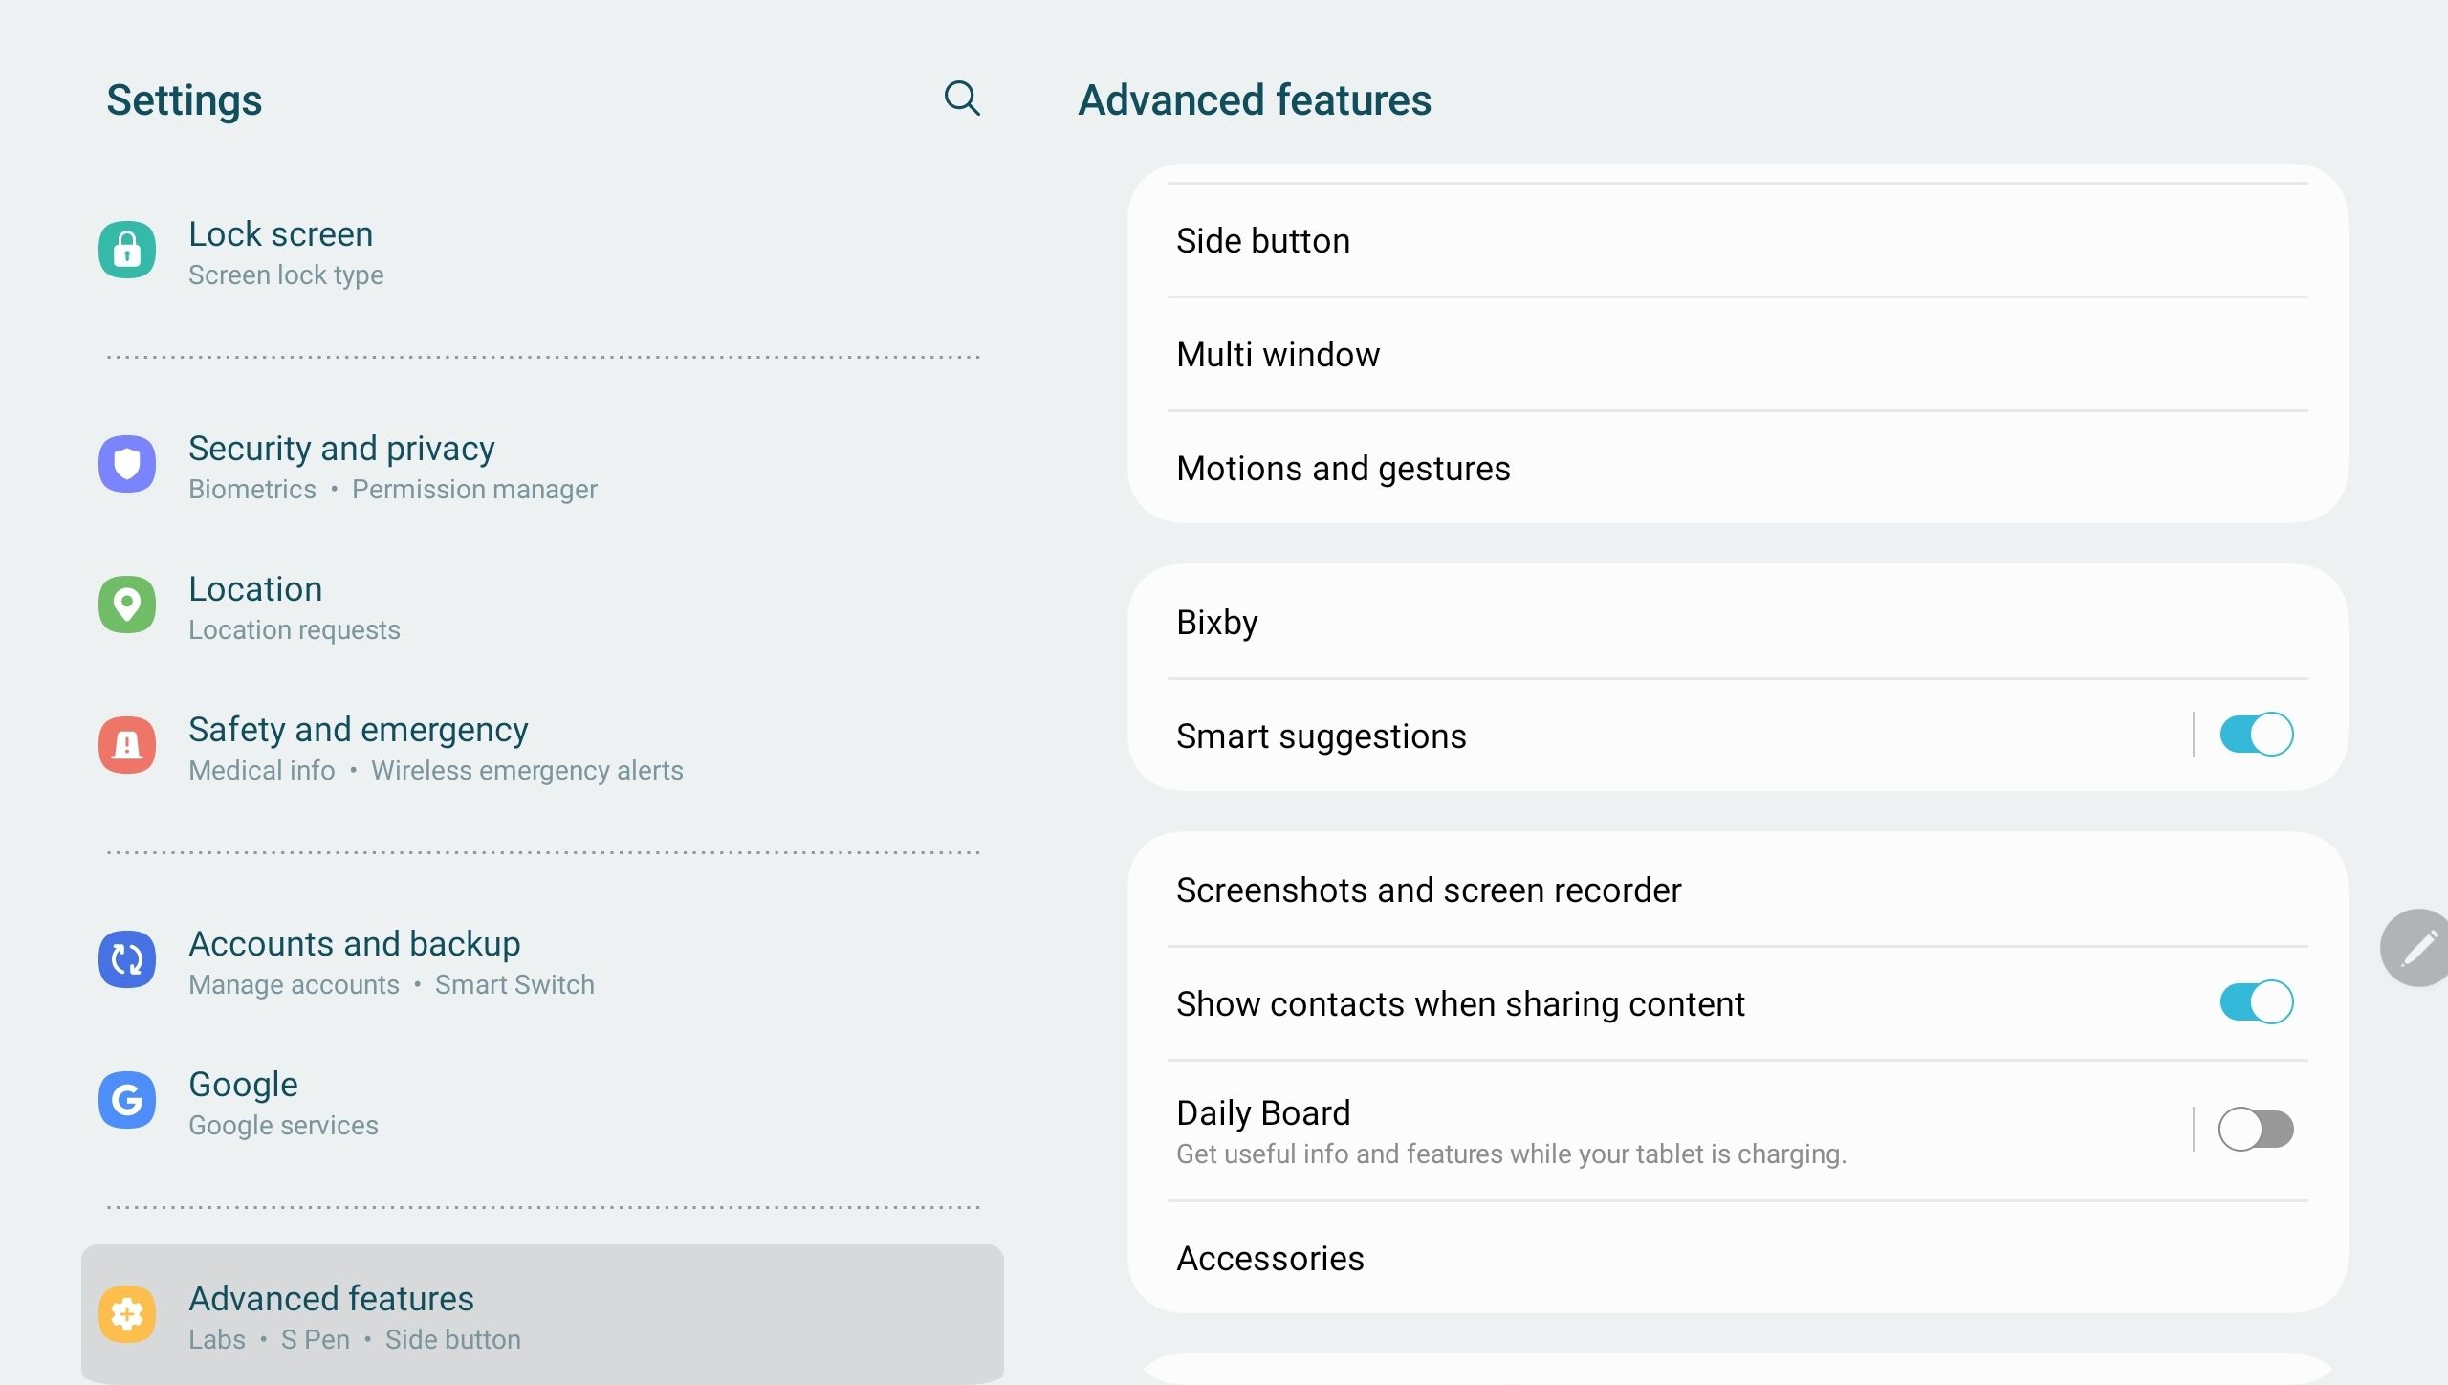
Task: Click the search magnifier icon in Settings
Action: point(961,99)
